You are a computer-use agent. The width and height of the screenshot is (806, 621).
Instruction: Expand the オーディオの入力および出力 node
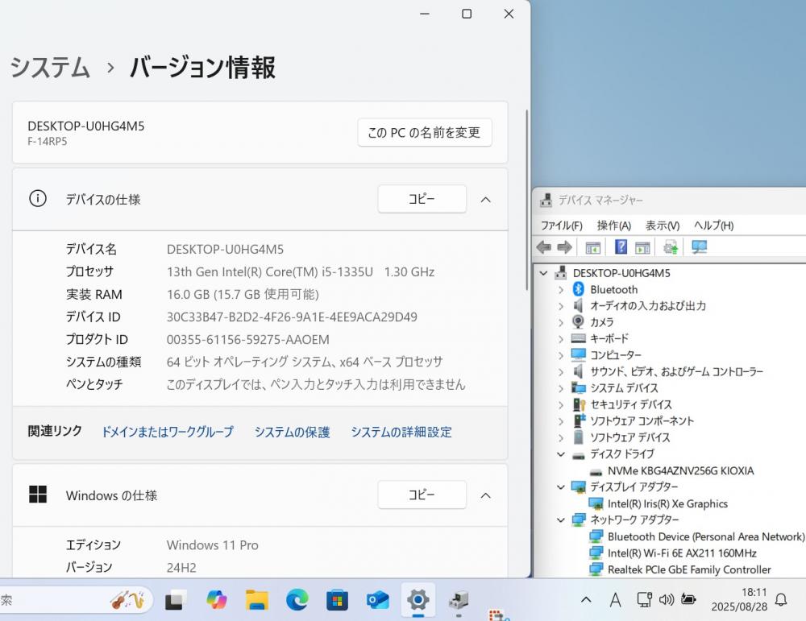(561, 306)
